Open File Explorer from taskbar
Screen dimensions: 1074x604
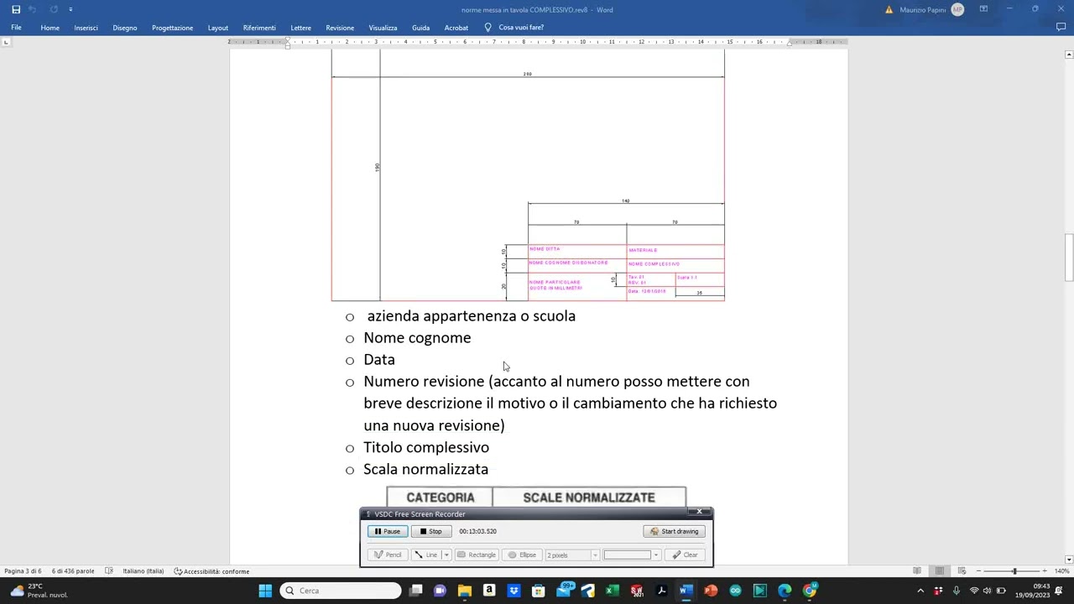tap(464, 591)
